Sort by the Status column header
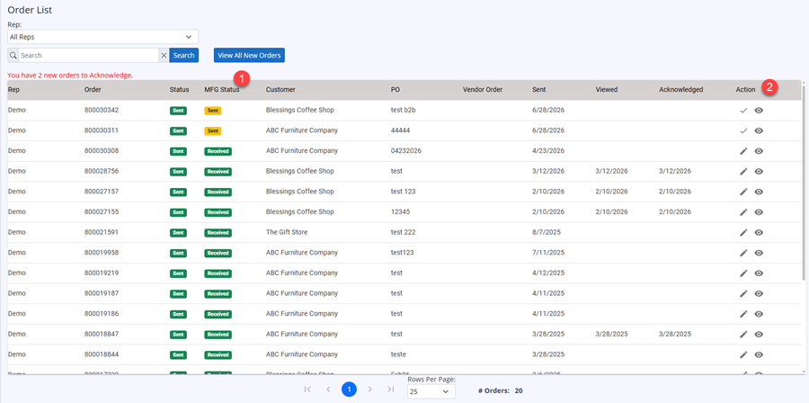 click(x=179, y=90)
